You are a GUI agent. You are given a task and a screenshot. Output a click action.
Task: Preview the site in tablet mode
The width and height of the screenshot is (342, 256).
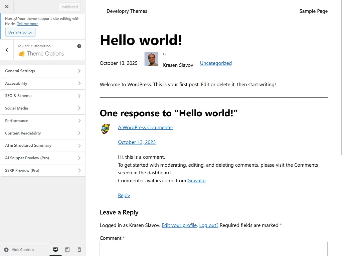(x=67, y=249)
